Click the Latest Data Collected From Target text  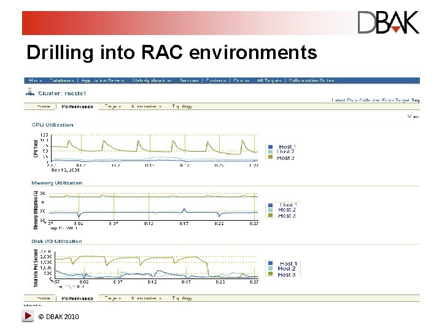click(375, 100)
